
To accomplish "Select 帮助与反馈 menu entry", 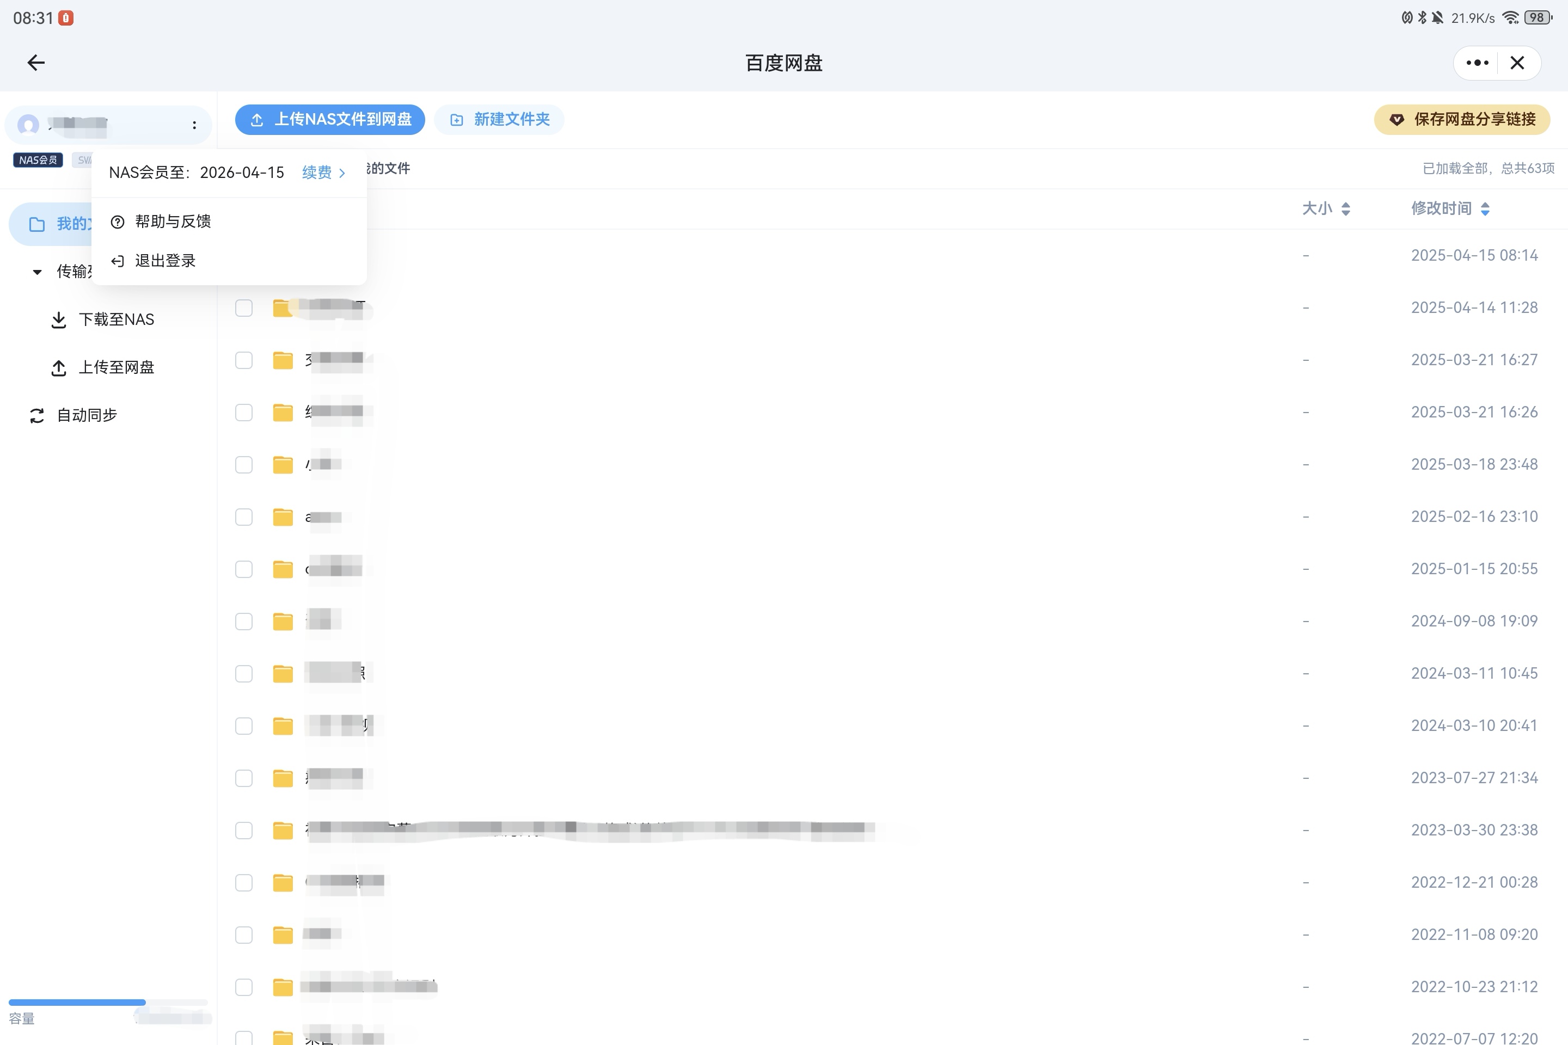I will coord(229,222).
